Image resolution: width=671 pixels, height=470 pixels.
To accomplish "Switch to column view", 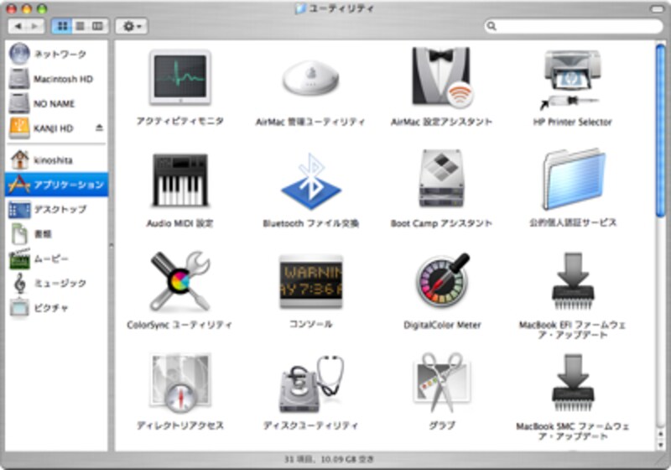I will click(98, 26).
